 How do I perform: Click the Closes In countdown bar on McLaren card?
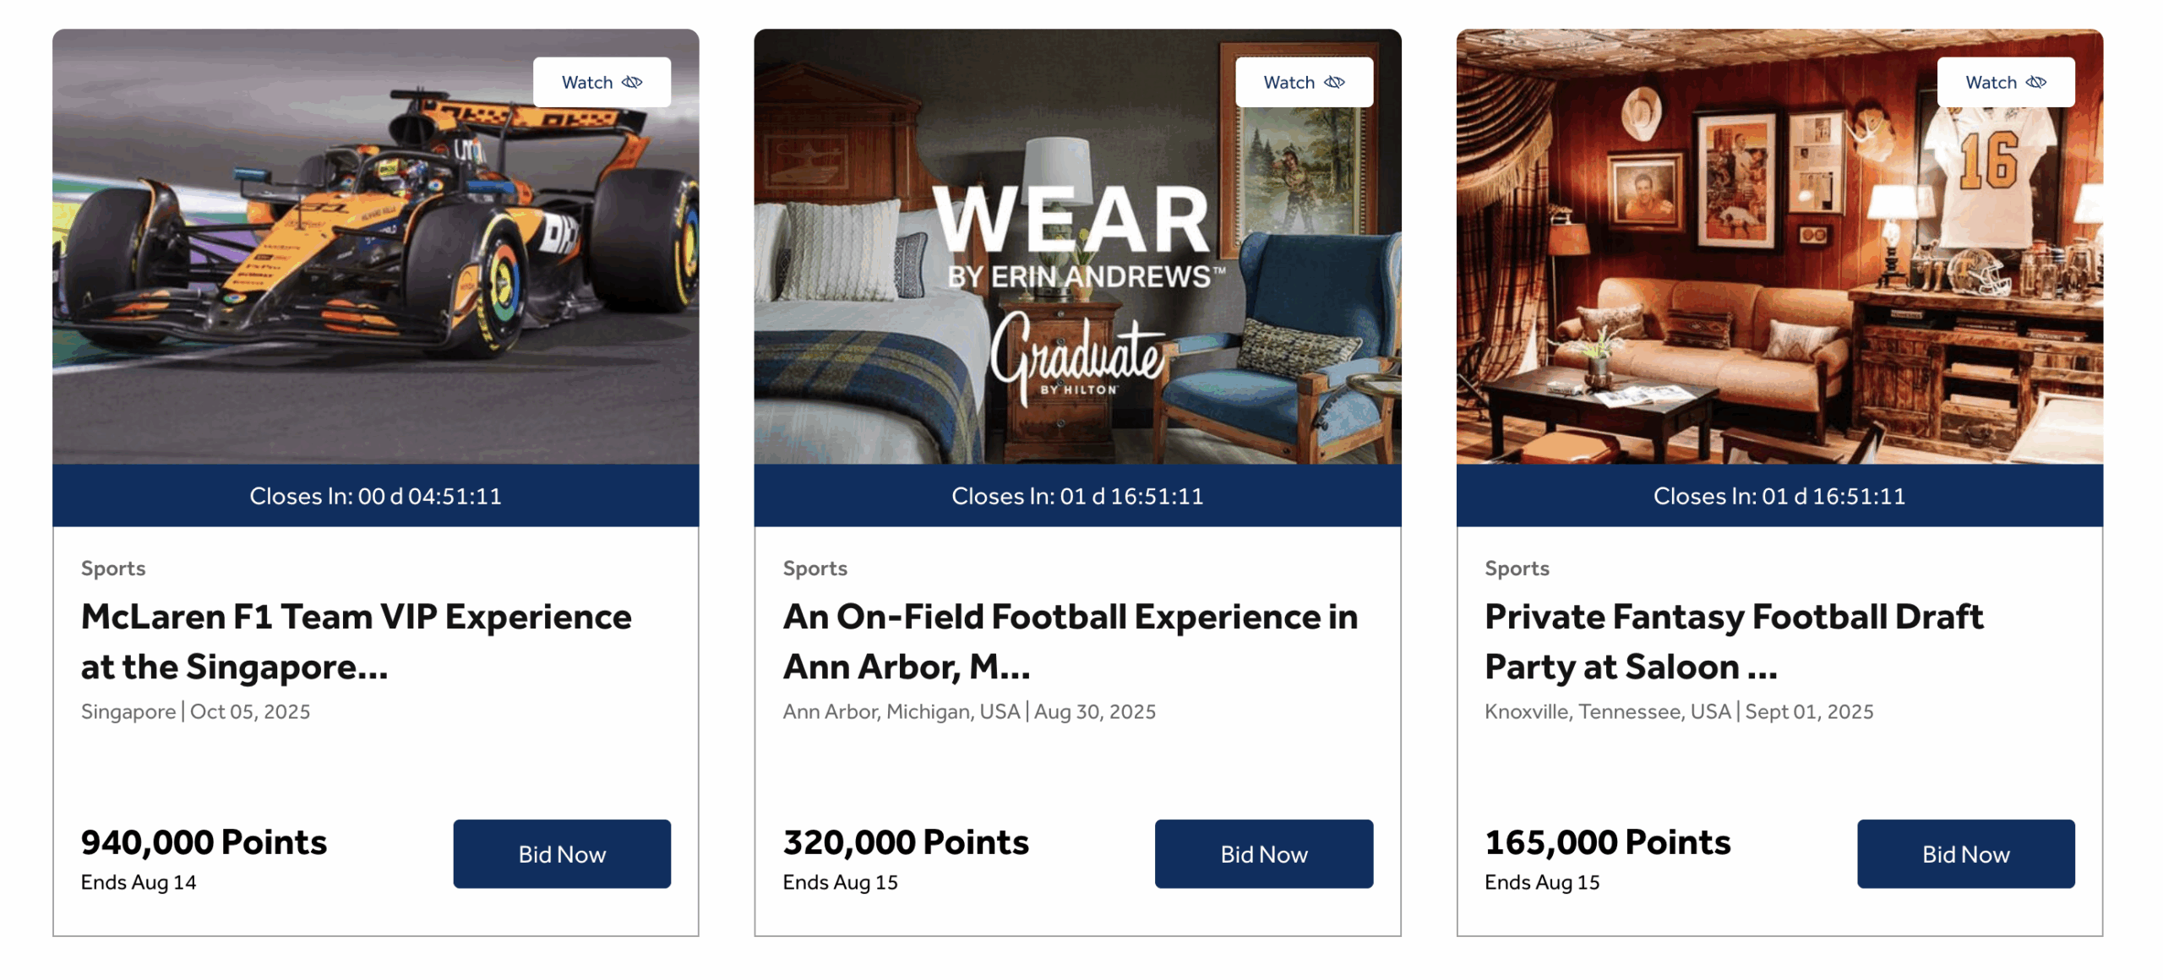(375, 496)
